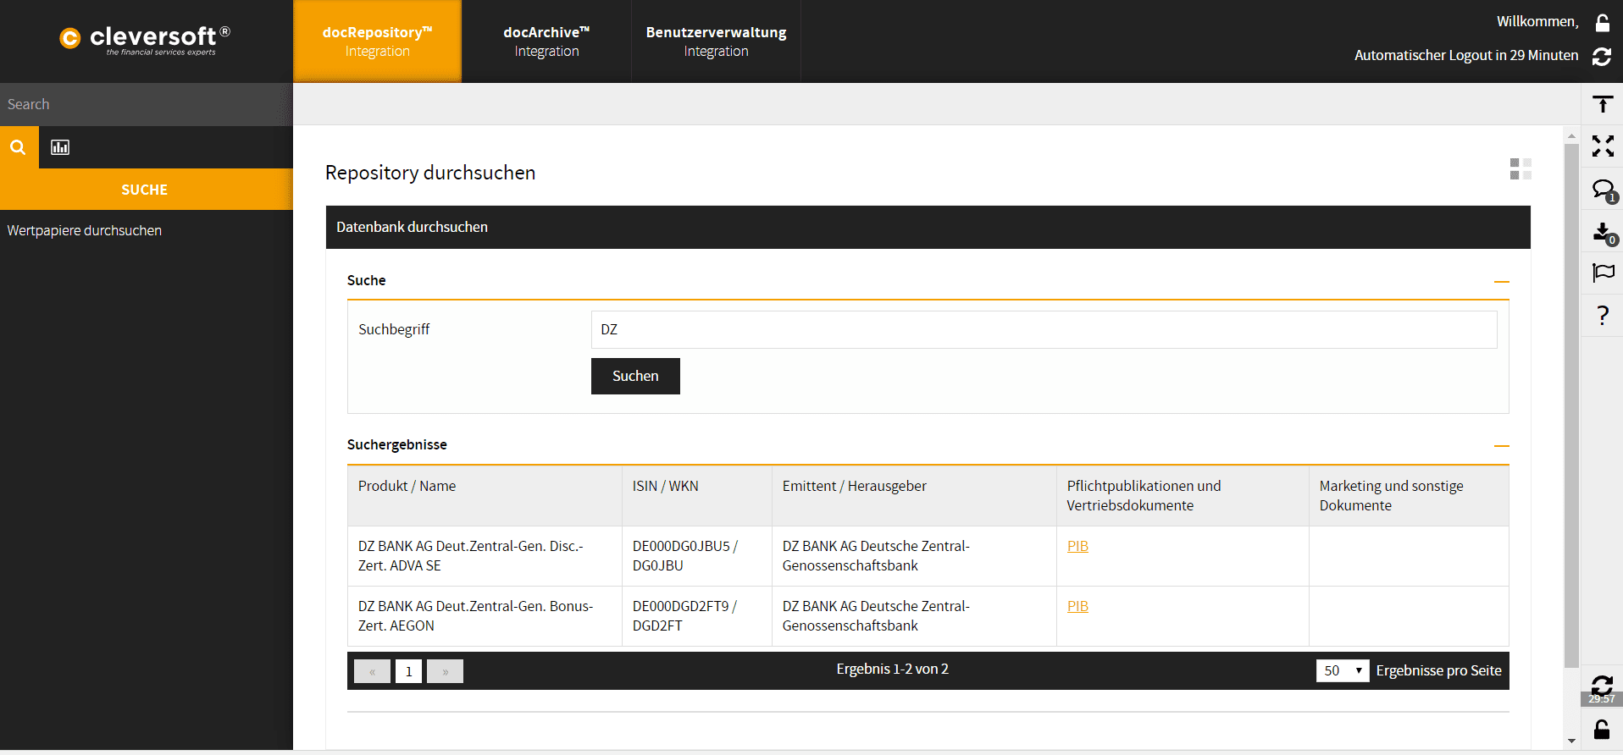Image resolution: width=1623 pixels, height=755 pixels.
Task: Open the docRepository Integration tab
Action: (x=377, y=41)
